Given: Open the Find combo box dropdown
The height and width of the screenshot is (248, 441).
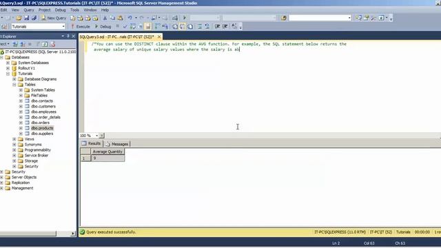Looking at the screenshot, I should (349, 18).
